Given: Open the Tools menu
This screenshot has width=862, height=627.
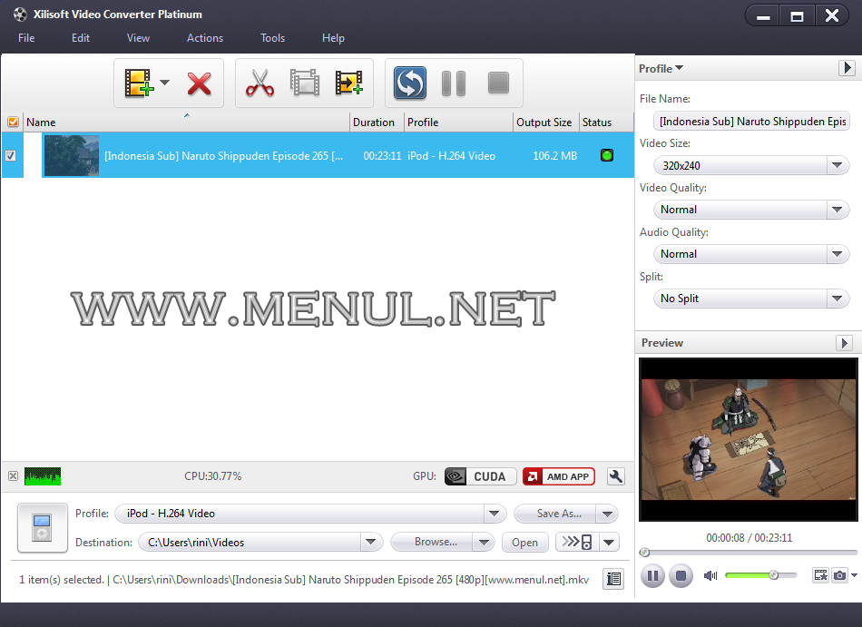Looking at the screenshot, I should [x=273, y=38].
